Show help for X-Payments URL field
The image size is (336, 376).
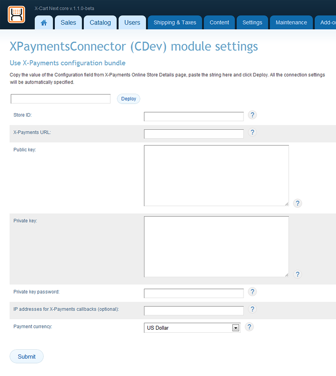point(252,132)
